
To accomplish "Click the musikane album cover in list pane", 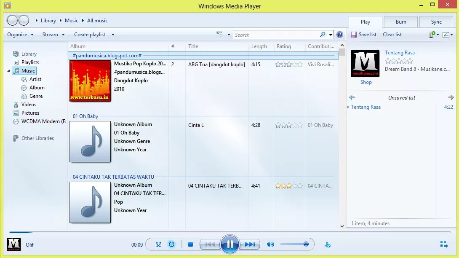I will pos(366,63).
